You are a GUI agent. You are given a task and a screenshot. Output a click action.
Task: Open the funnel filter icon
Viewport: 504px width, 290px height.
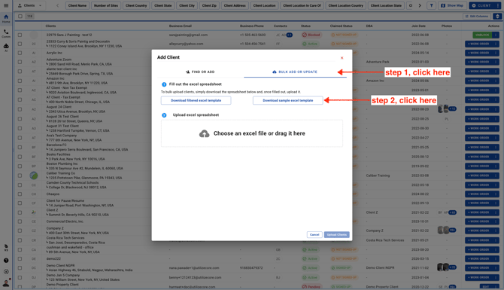[x=431, y=5]
